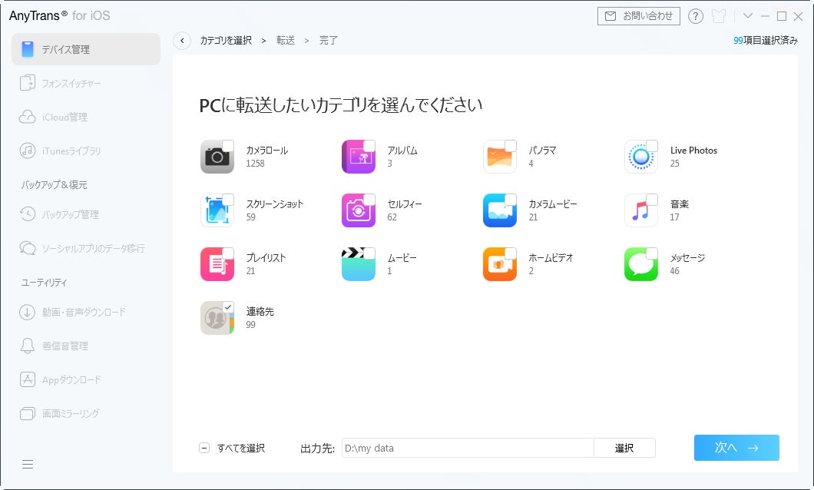
Task: Click the Album (アルバム) purple icon
Action: [358, 156]
